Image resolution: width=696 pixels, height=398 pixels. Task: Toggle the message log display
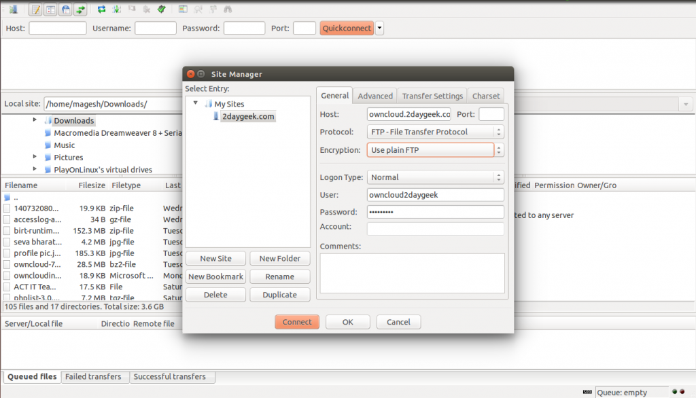[35, 10]
